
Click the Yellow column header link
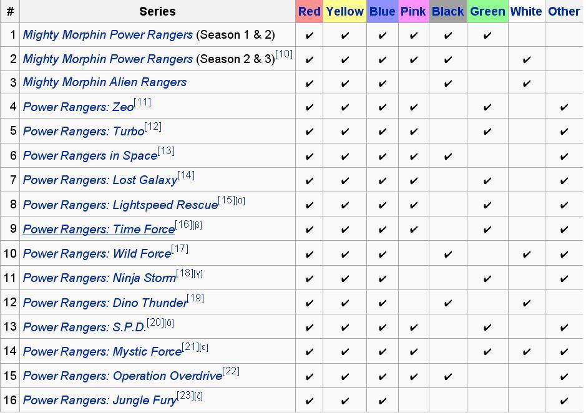(344, 12)
